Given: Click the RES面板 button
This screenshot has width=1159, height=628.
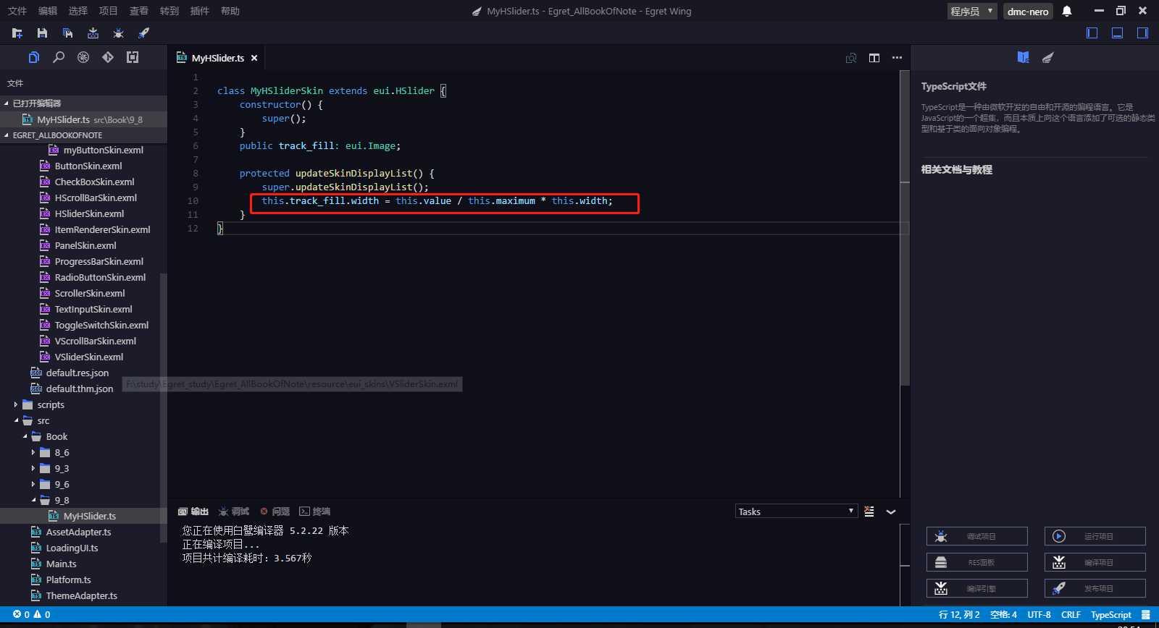Looking at the screenshot, I should pyautogui.click(x=977, y=562).
